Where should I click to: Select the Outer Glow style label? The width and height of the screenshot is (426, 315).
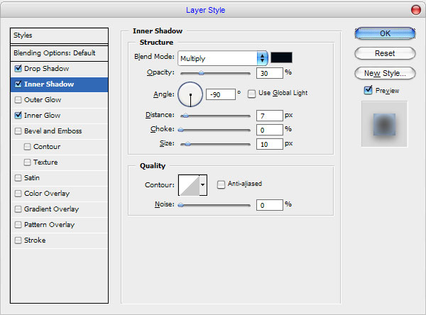(x=43, y=100)
